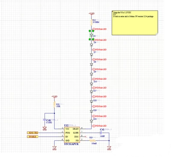Select the D8 diode symbol
The height and width of the screenshot is (160, 171).
tap(91, 64)
